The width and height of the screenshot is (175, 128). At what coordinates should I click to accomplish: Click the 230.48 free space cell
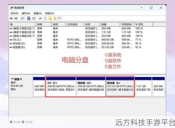[x=127, y=47]
